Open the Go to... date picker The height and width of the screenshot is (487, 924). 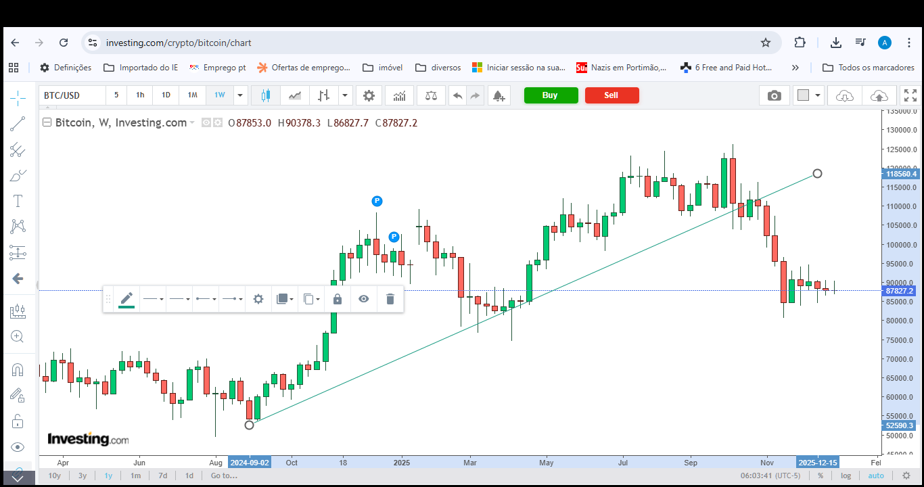[224, 476]
